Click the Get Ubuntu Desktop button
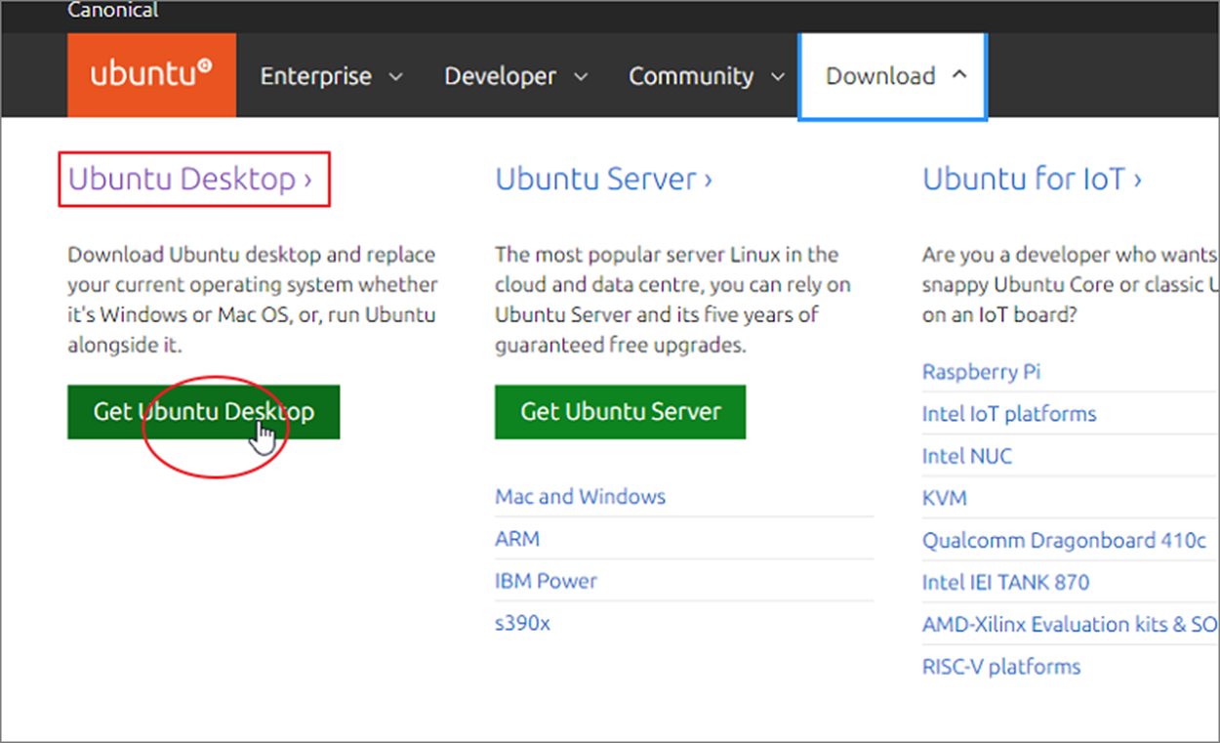Viewport: 1220px width, 743px height. click(x=204, y=411)
